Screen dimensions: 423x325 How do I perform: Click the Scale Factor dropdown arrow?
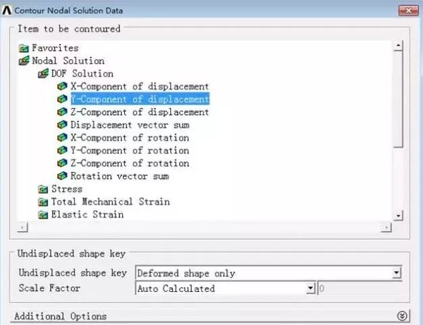(311, 289)
